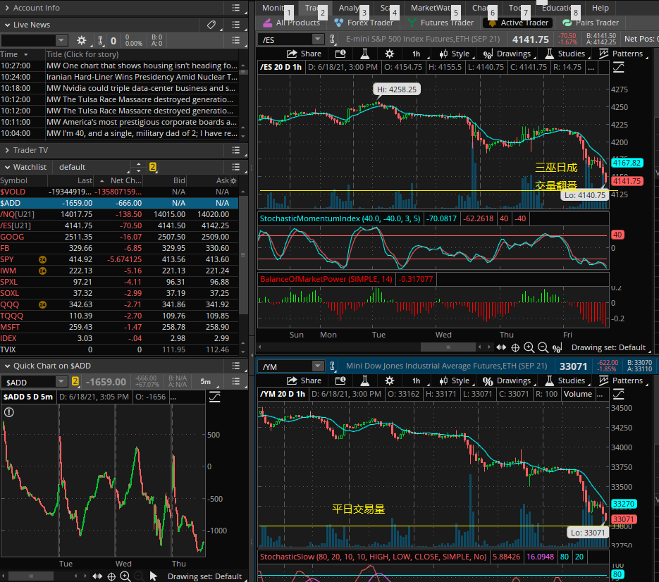Toggle drawing tools panel beside /YM chart header

pos(619,394)
